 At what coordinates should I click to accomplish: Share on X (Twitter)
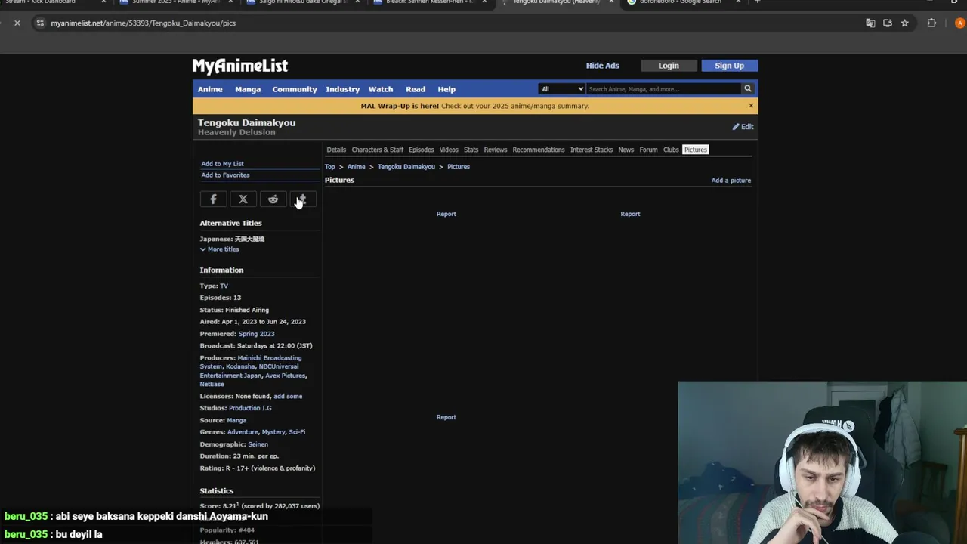(243, 199)
